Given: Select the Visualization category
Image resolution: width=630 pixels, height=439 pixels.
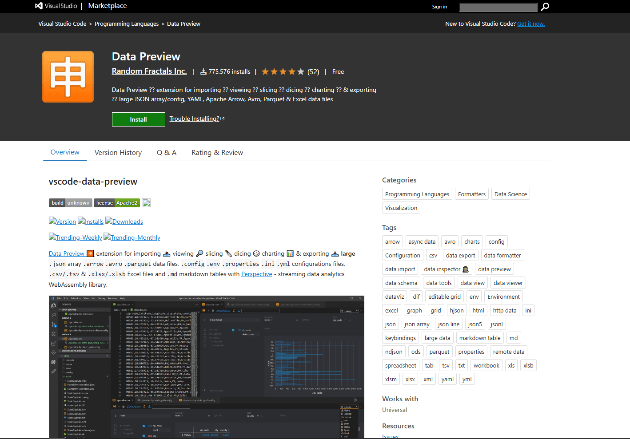Looking at the screenshot, I should click(x=401, y=208).
